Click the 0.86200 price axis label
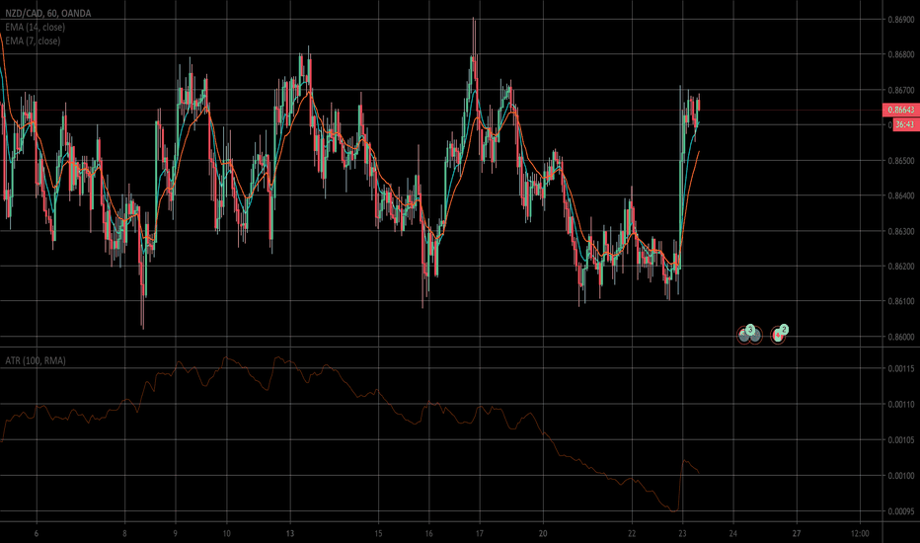This screenshot has height=543, width=920. [899, 267]
